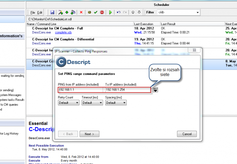Delete task with red X icon
This screenshot has width=237, height=164.
click(x=81, y=12)
